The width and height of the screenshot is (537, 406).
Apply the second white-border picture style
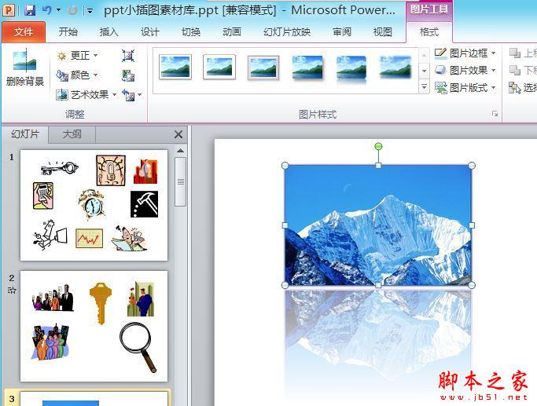coord(219,67)
